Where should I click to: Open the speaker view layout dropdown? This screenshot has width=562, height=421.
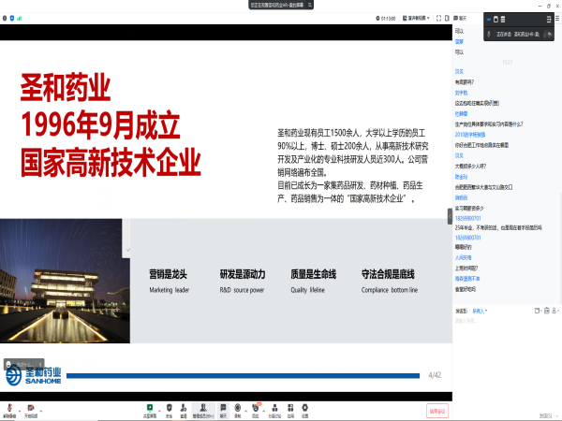pos(416,18)
